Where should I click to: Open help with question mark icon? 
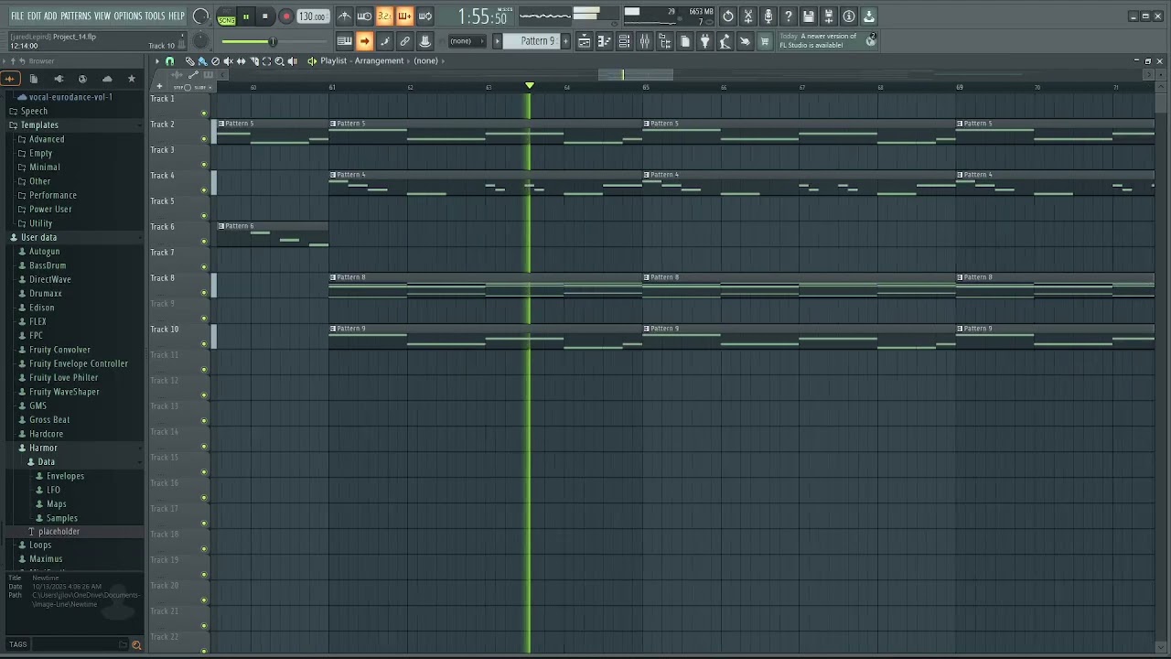point(789,16)
